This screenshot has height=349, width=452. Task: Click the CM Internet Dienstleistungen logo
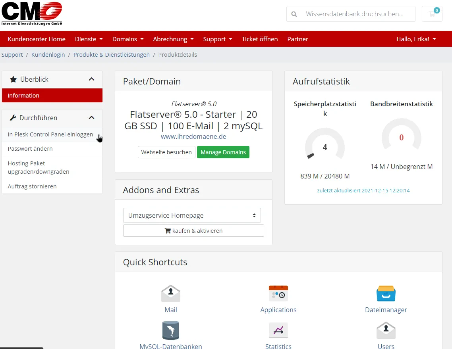pos(32,13)
